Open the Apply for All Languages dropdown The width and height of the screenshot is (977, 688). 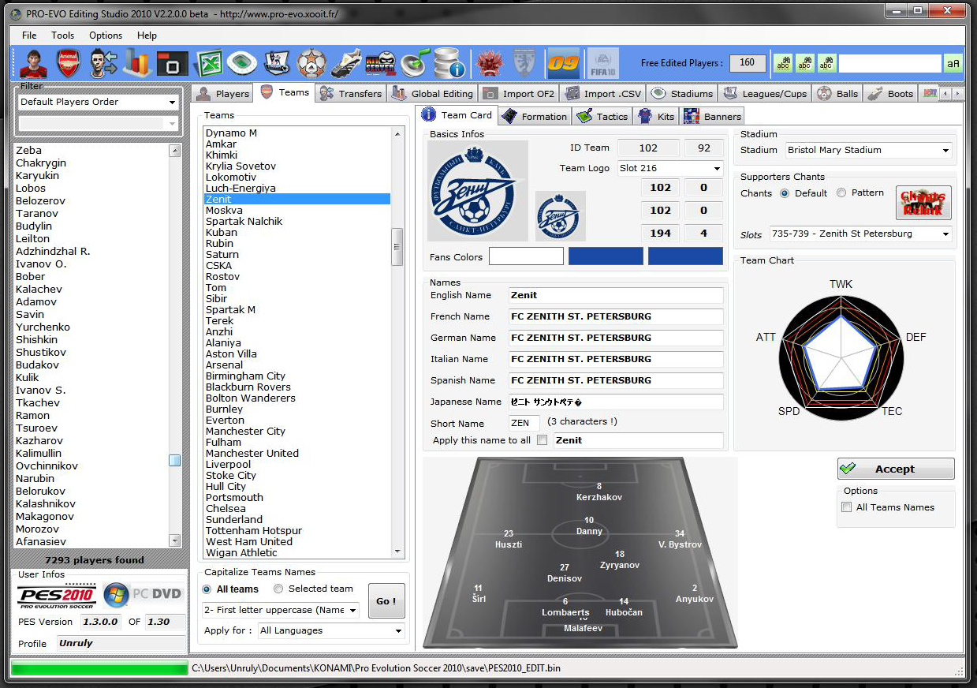tap(330, 630)
